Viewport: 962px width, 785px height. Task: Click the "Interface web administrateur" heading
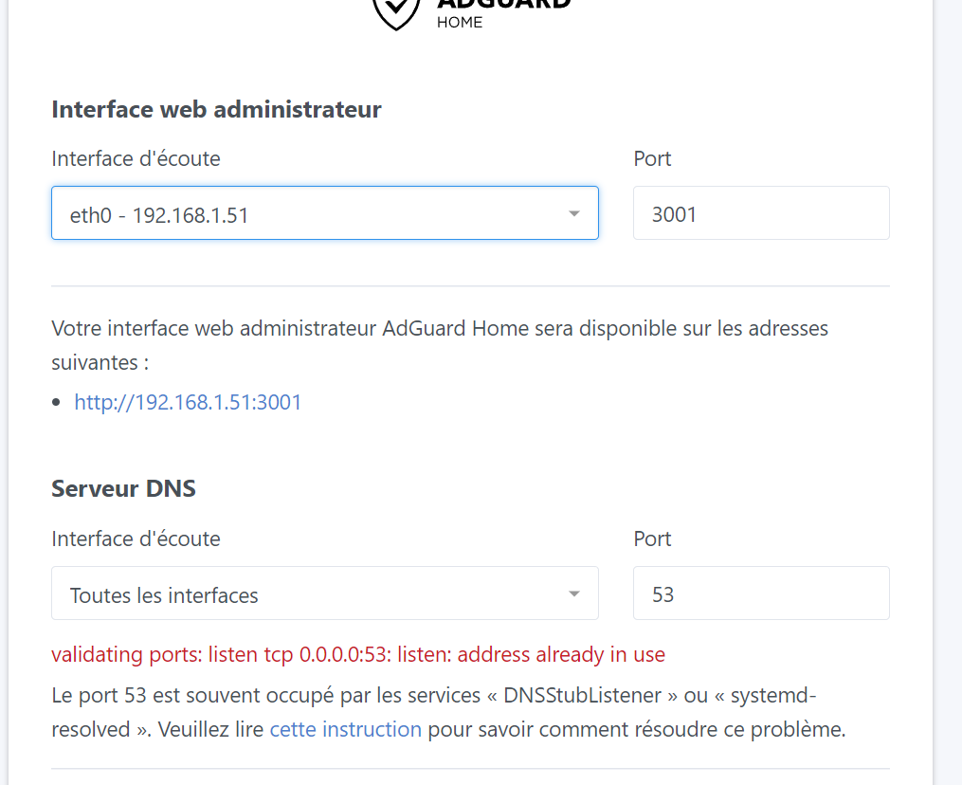click(x=216, y=109)
